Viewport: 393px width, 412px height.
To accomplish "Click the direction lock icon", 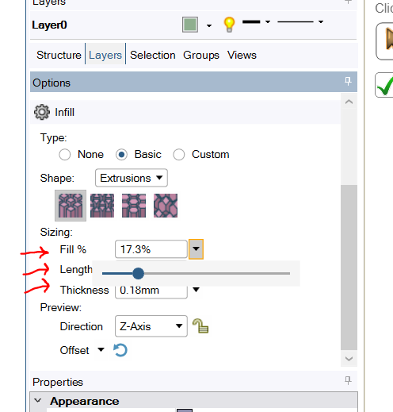I will click(200, 325).
